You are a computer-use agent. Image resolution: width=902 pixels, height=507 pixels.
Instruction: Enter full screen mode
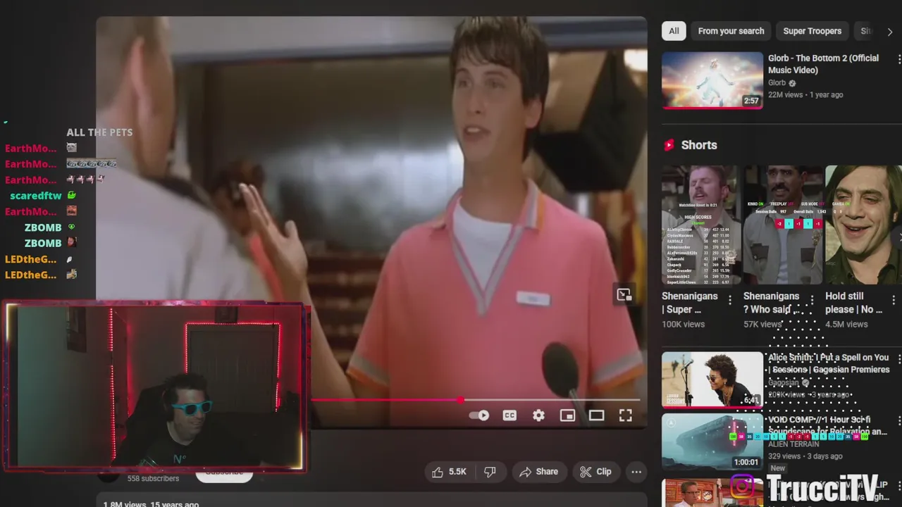pos(625,415)
